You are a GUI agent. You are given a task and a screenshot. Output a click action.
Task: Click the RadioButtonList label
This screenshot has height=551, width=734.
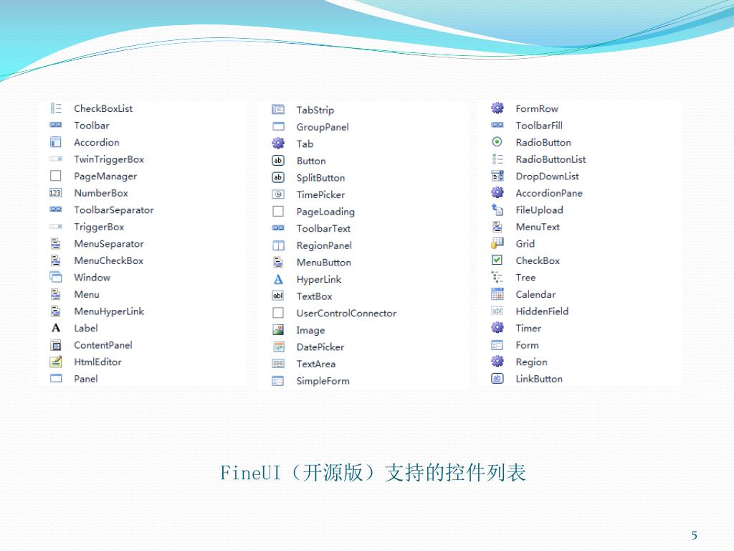click(551, 159)
